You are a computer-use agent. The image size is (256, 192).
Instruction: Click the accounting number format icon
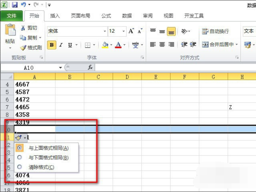point(247,45)
